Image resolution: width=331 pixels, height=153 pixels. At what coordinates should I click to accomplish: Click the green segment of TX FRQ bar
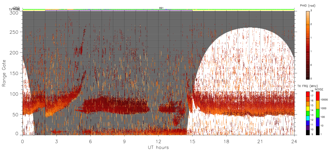(308, 113)
